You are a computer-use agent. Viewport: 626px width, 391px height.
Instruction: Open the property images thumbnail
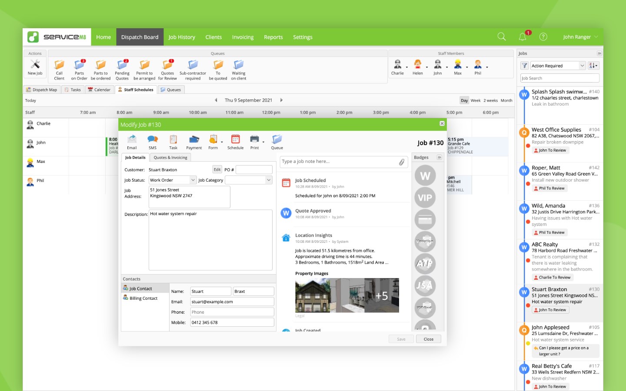click(347, 295)
